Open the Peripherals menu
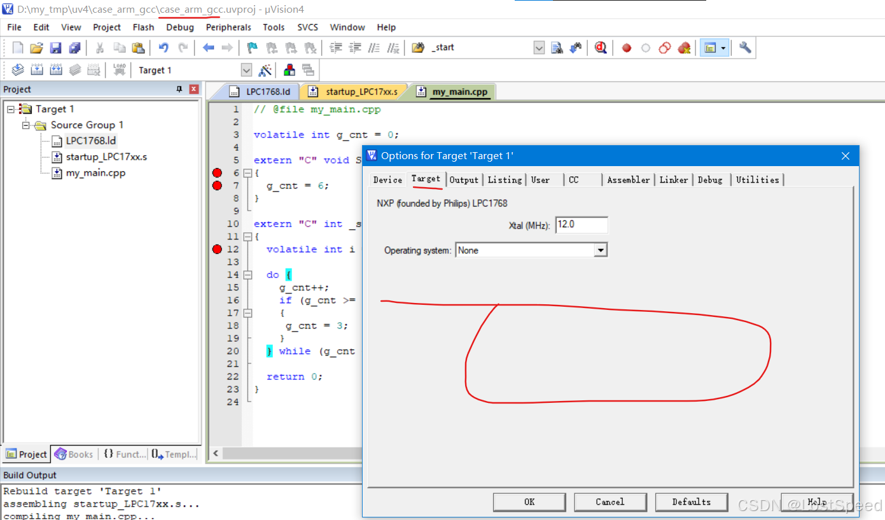This screenshot has width=885, height=520. coord(228,27)
